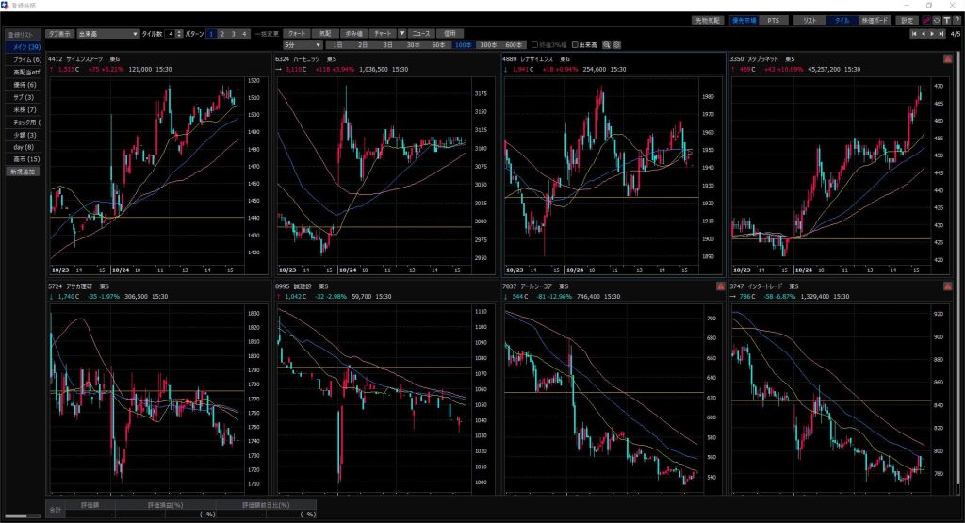Screen dimensions: 965x523
Task: Toggle the 終値3%幅 checkbox
Action: (x=535, y=44)
